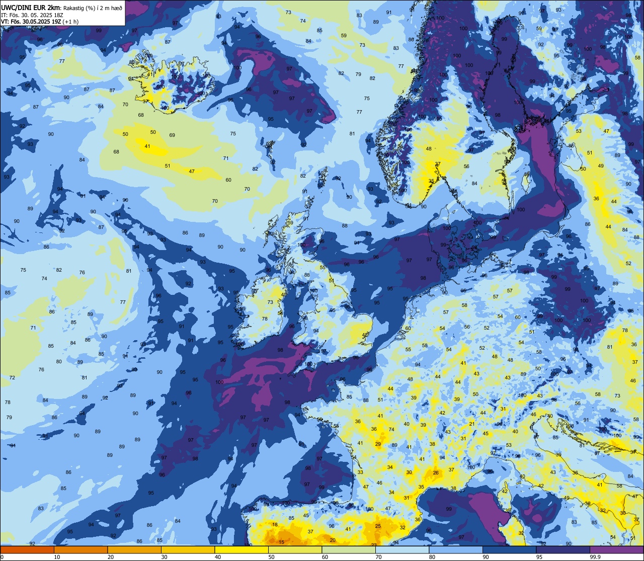Pick the 90–95 dark blue legend swatch
The width and height of the screenshot is (644, 561).
pos(509,549)
